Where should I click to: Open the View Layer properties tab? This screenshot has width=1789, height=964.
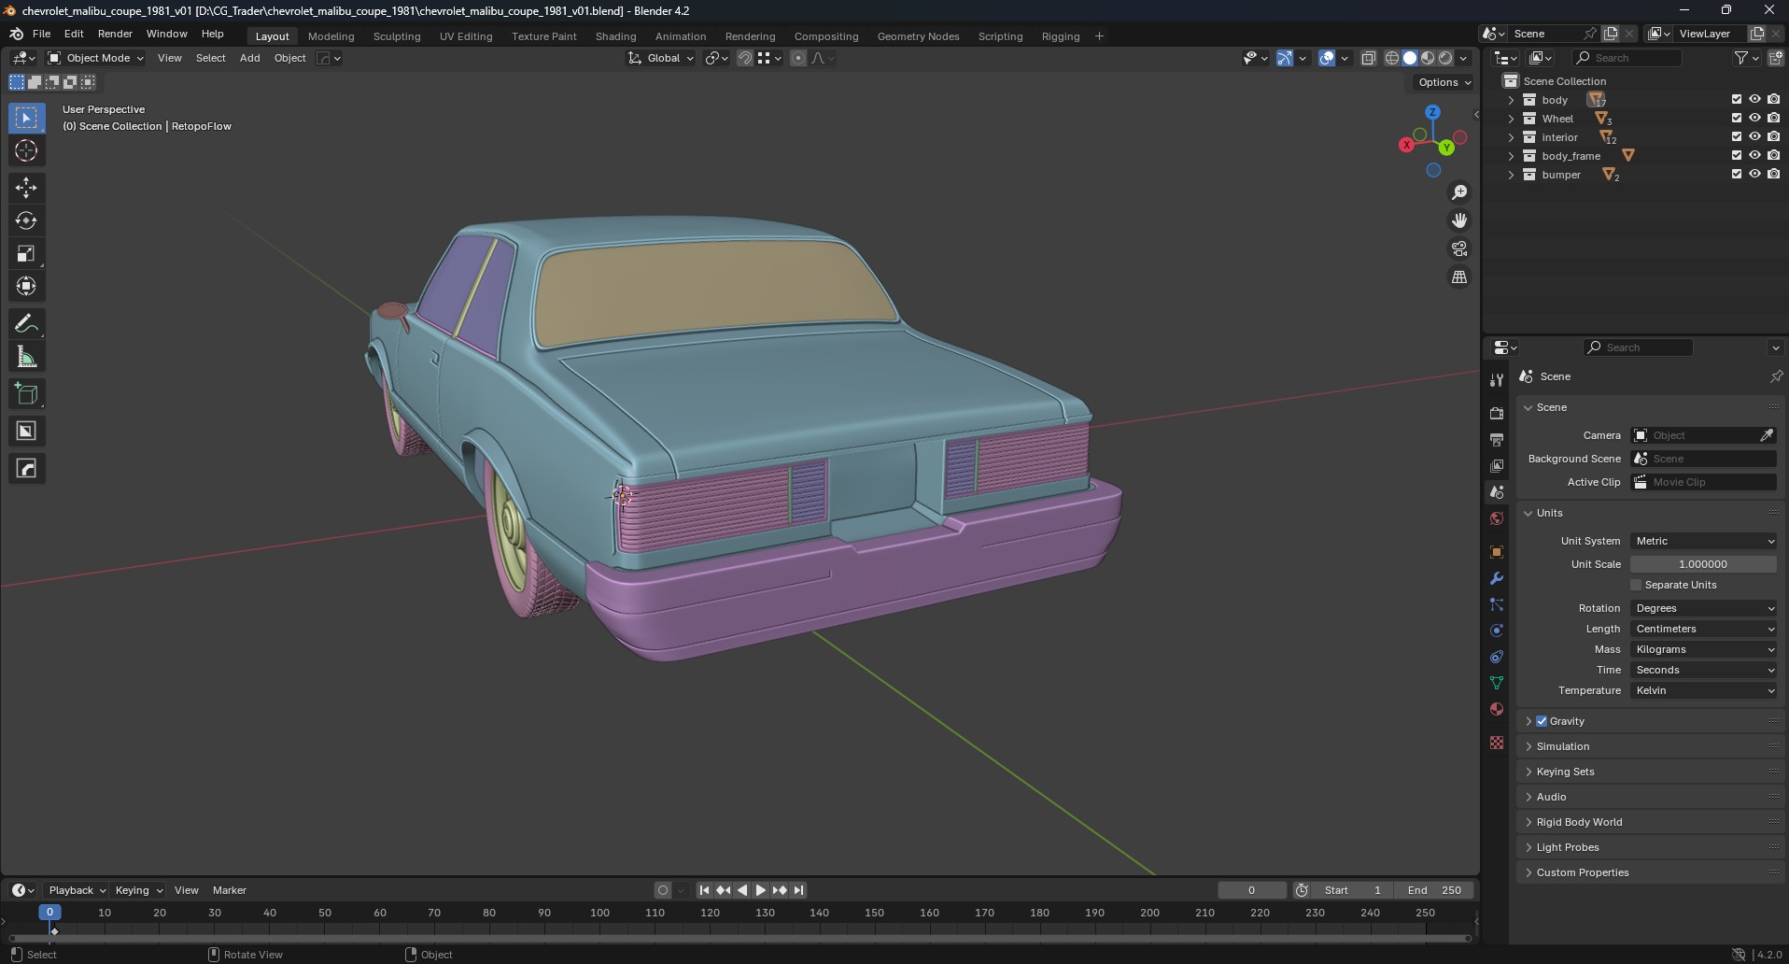1497,465
